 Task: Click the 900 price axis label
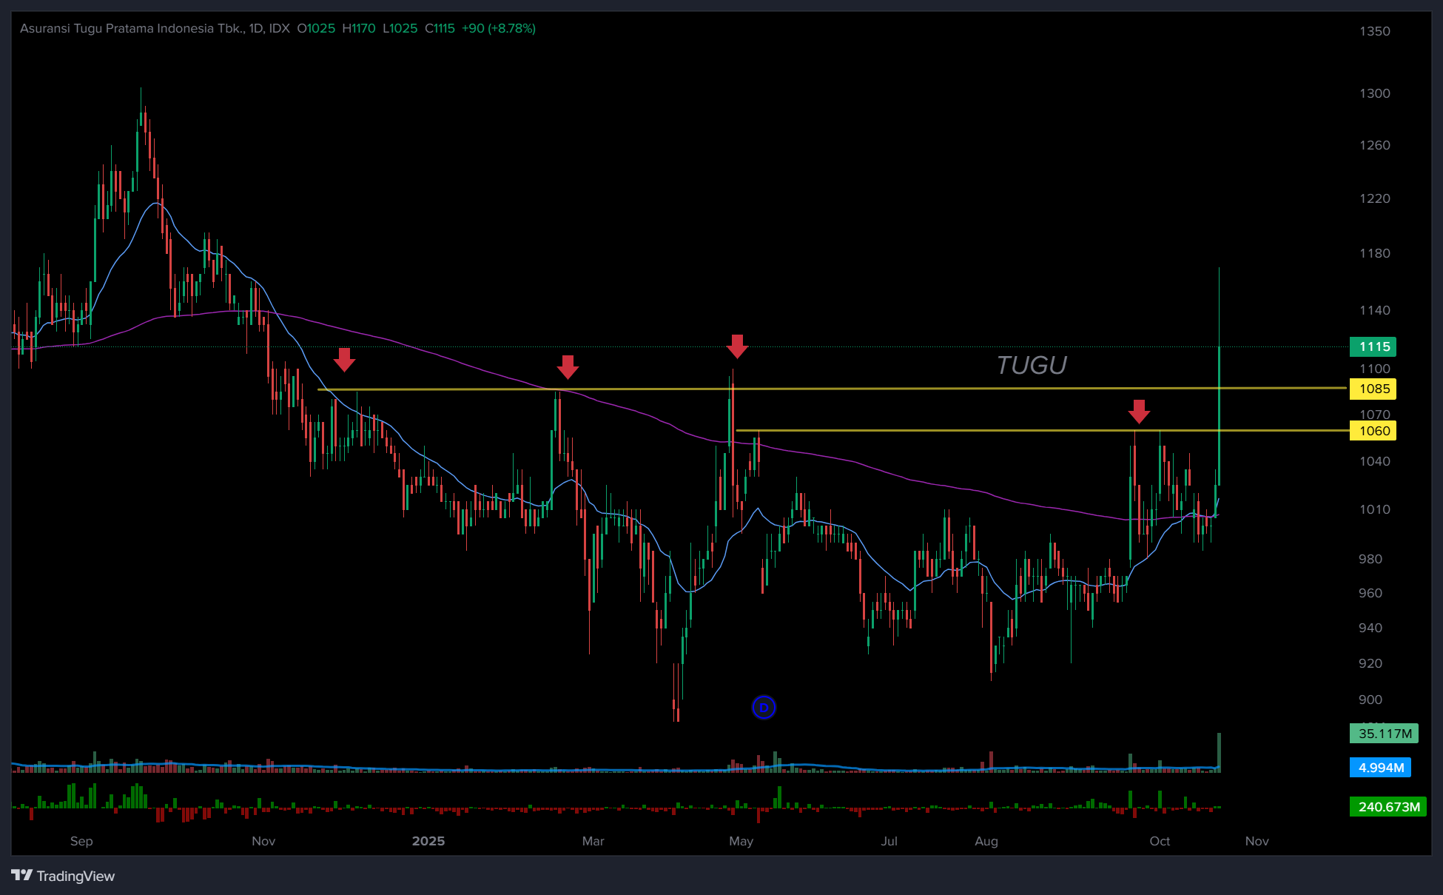[x=1370, y=700]
